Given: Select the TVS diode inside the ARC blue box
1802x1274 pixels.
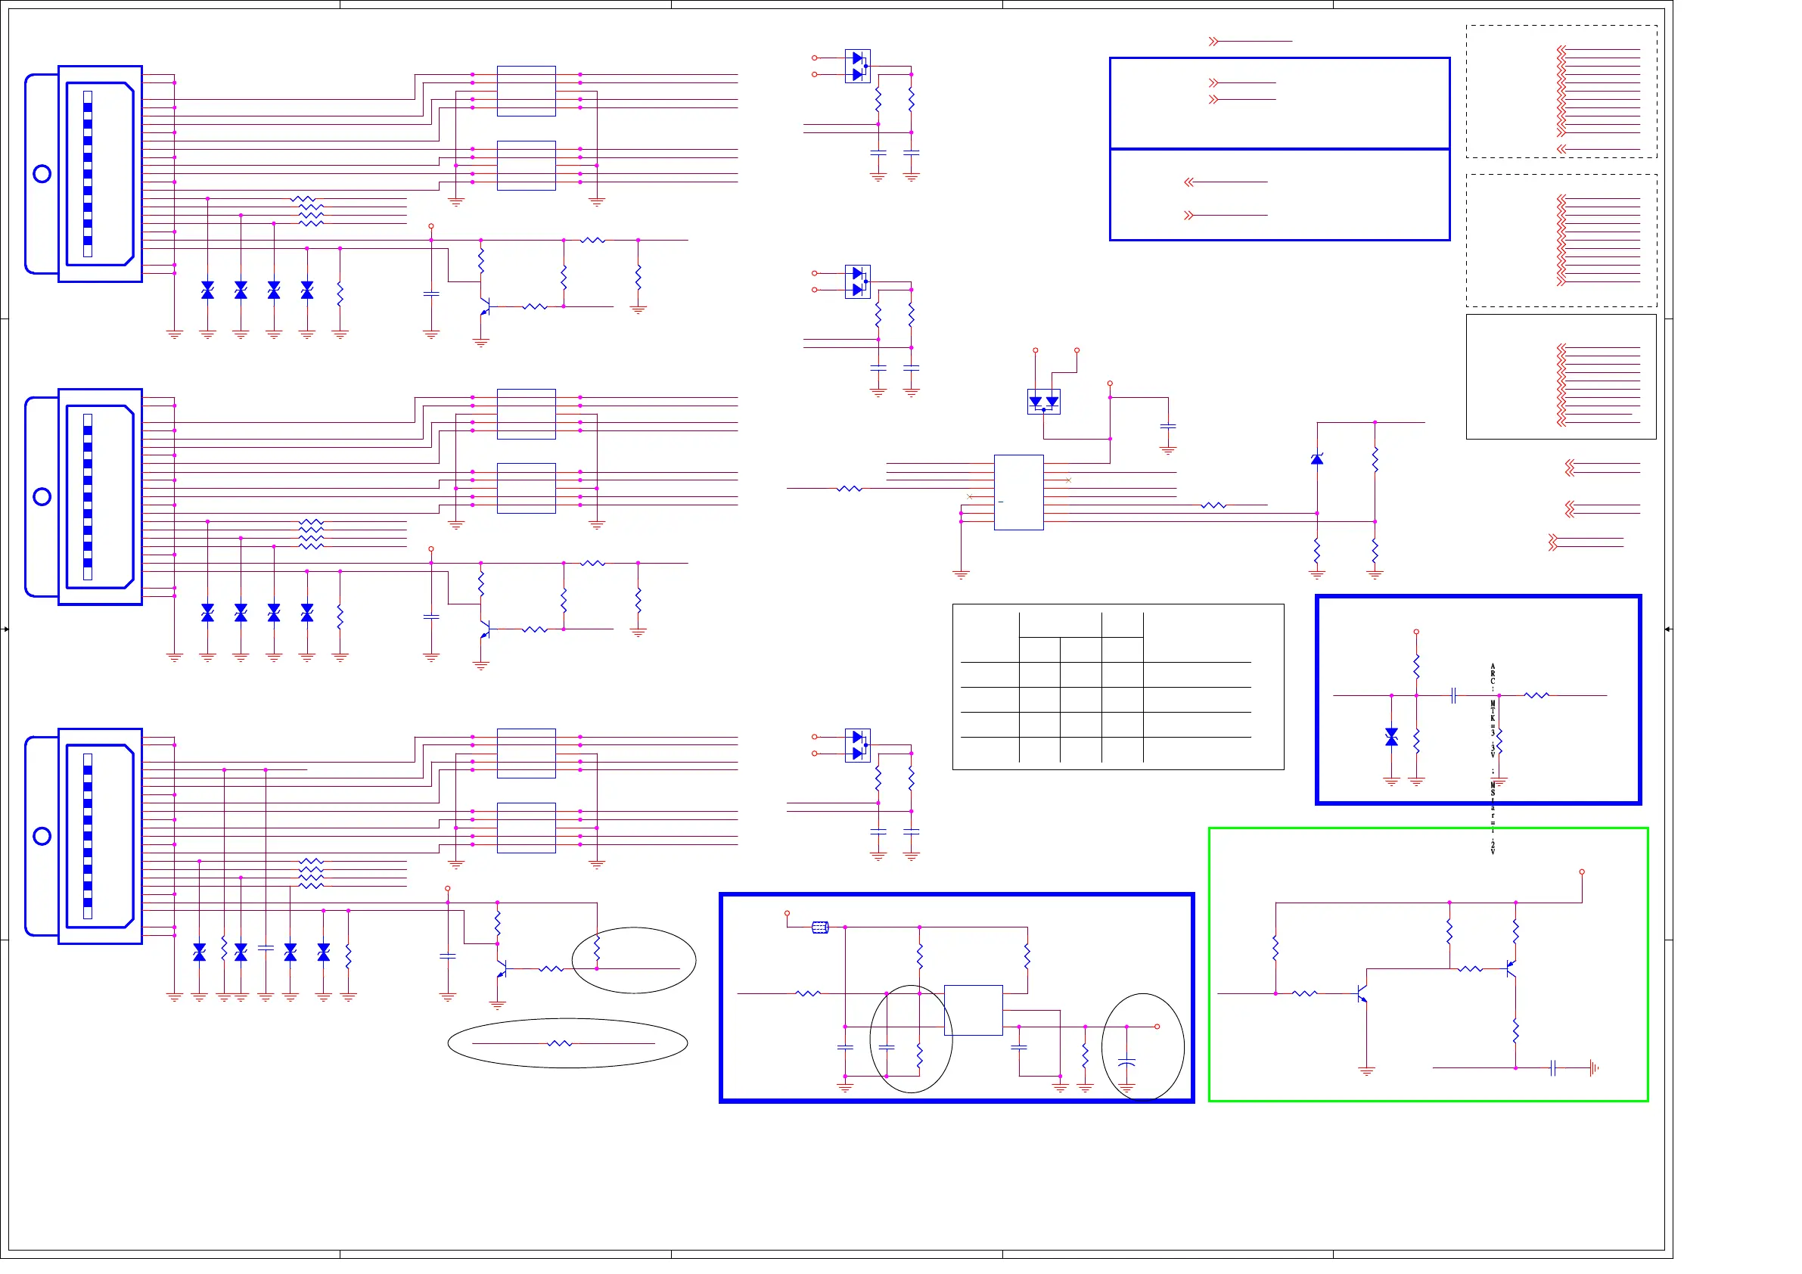Looking at the screenshot, I should [1391, 737].
